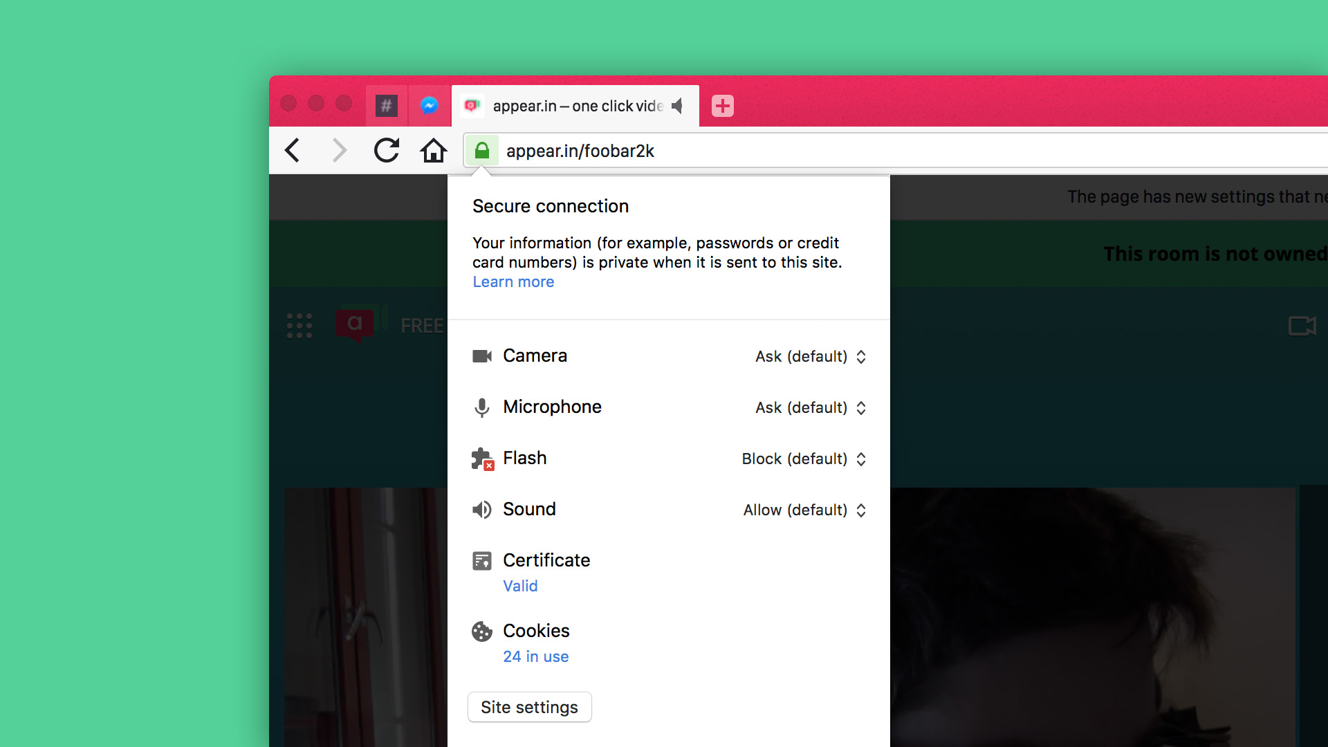
Task: Click the Learn more link
Action: 513,281
